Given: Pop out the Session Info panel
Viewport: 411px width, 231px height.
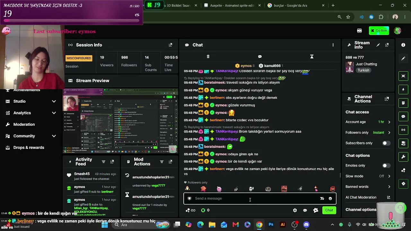Looking at the screenshot, I should point(171,45).
